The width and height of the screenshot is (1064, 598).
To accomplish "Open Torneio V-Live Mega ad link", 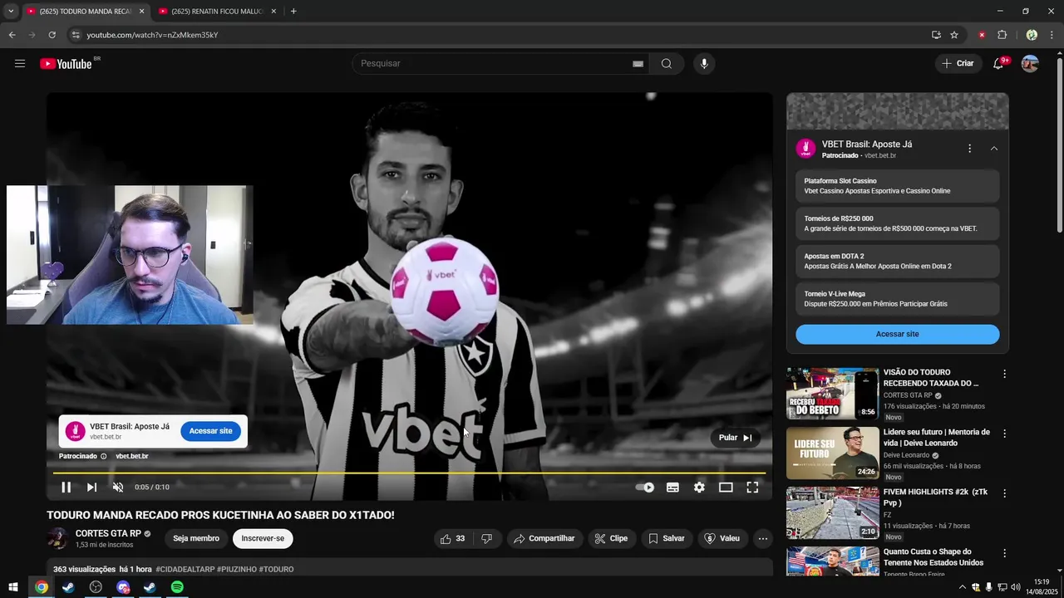I will 897,298.
